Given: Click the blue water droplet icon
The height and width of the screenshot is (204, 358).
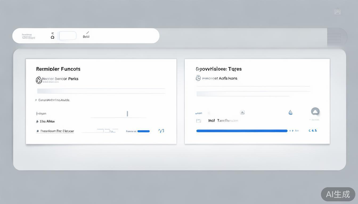Looking at the screenshot, I should [290, 113].
